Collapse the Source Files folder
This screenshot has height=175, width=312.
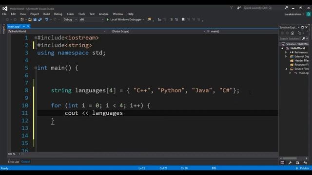(x=286, y=69)
